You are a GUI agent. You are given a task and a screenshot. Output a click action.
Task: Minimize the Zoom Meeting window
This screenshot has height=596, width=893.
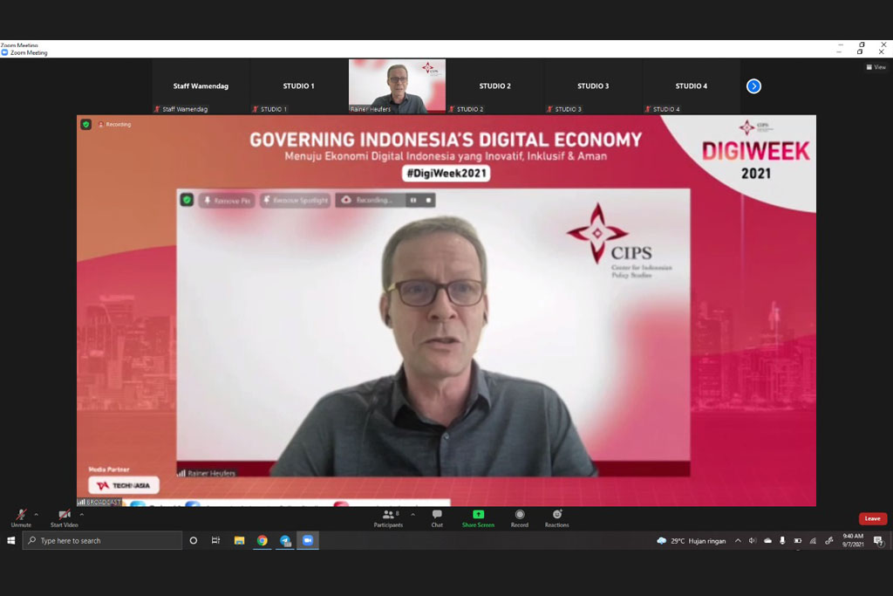(839, 51)
